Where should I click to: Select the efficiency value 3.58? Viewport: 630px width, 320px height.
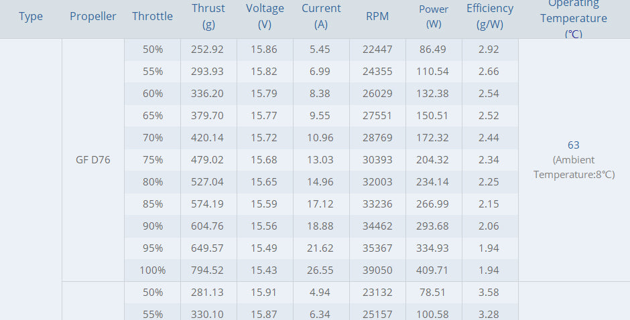click(489, 293)
